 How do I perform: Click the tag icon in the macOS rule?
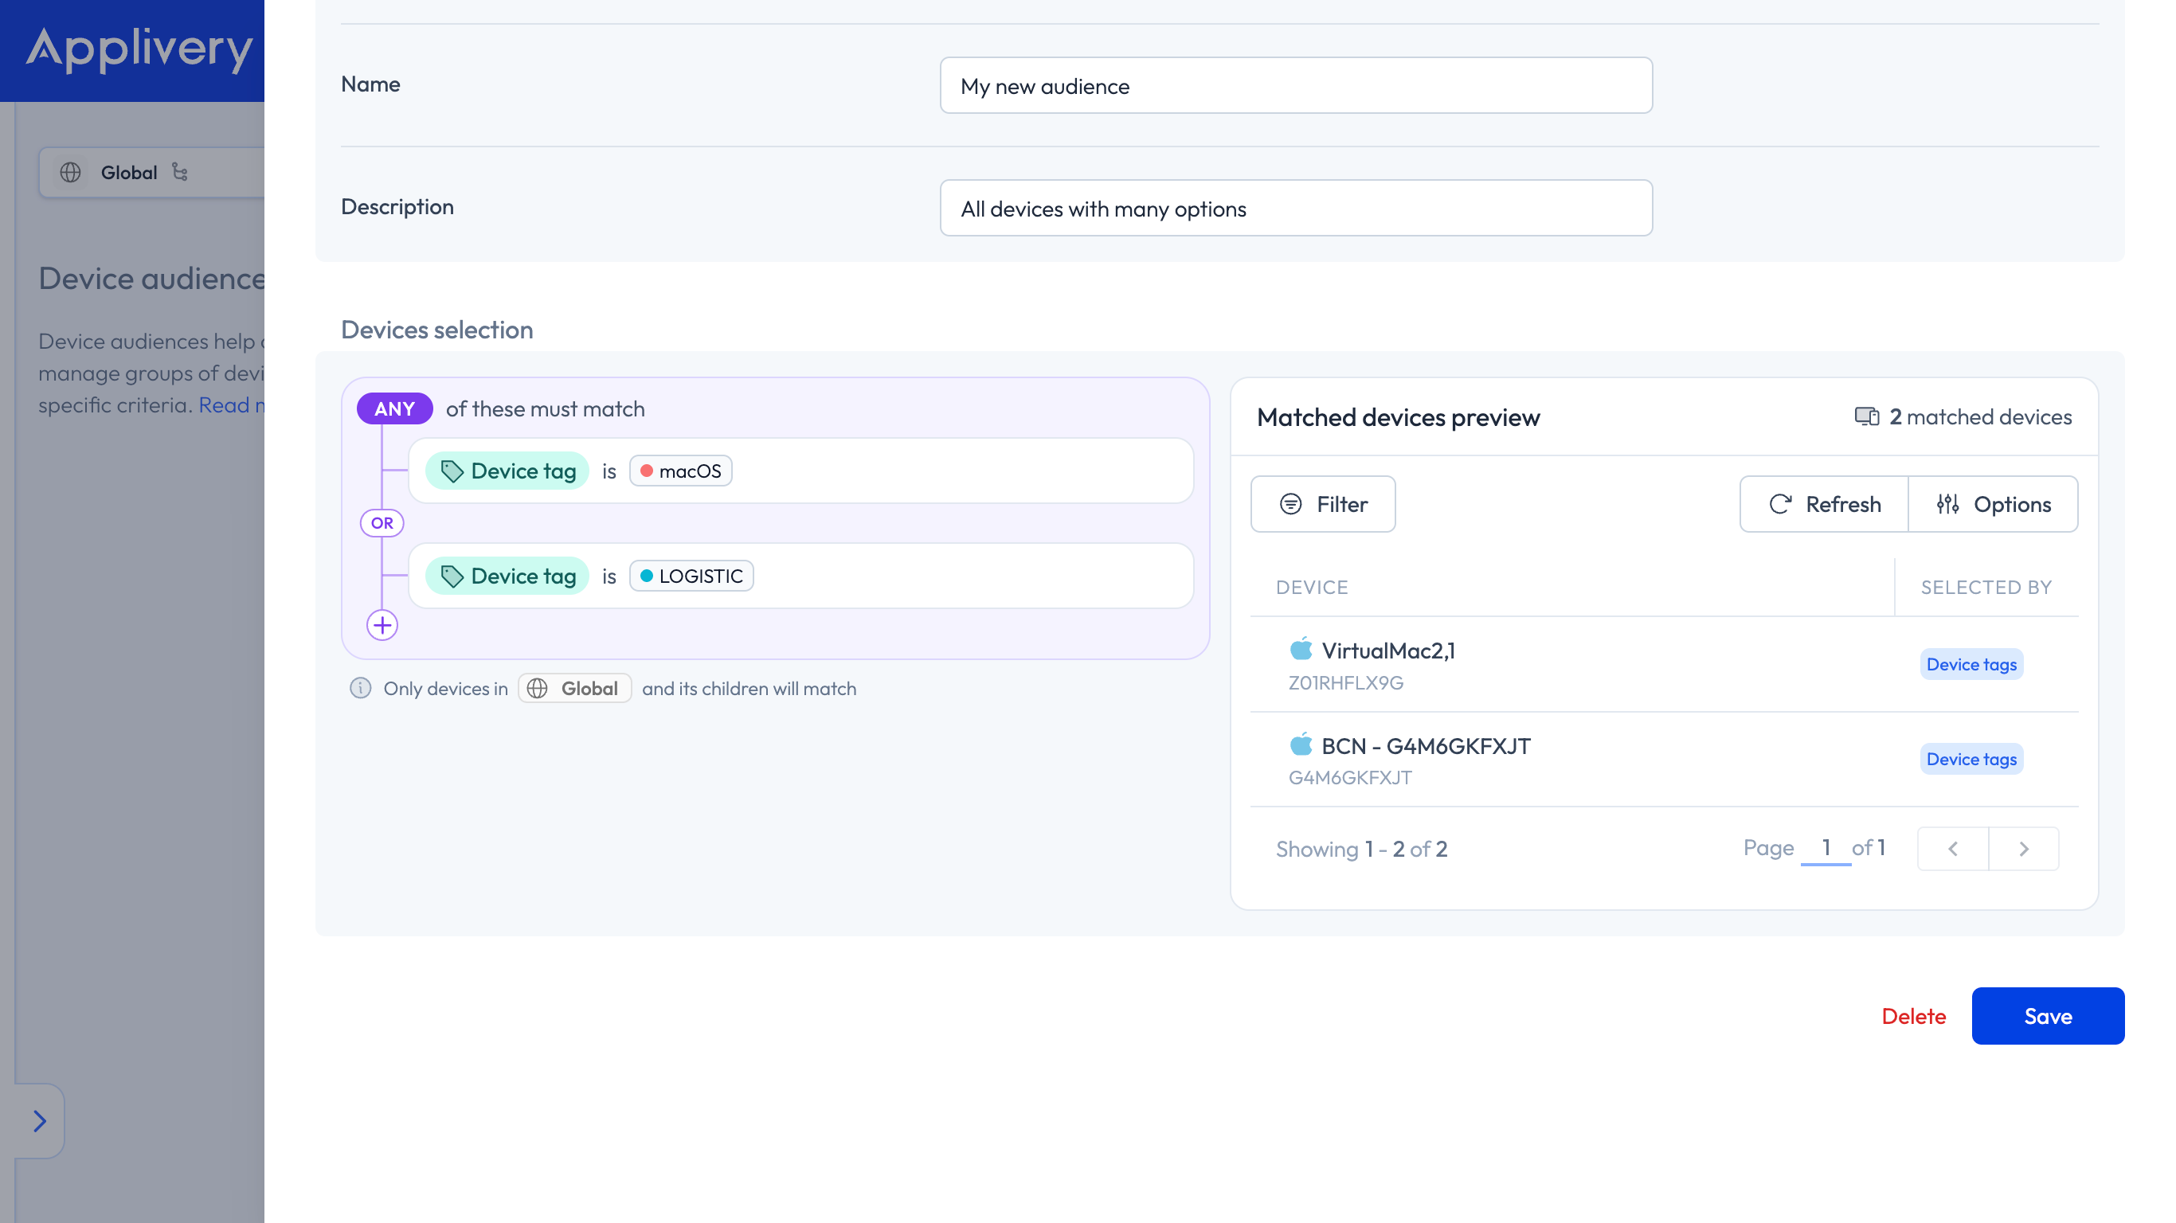coord(452,471)
